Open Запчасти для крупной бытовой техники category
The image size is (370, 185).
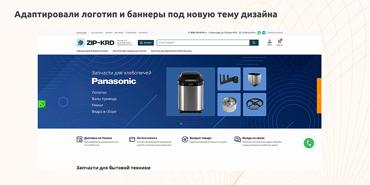point(171,51)
